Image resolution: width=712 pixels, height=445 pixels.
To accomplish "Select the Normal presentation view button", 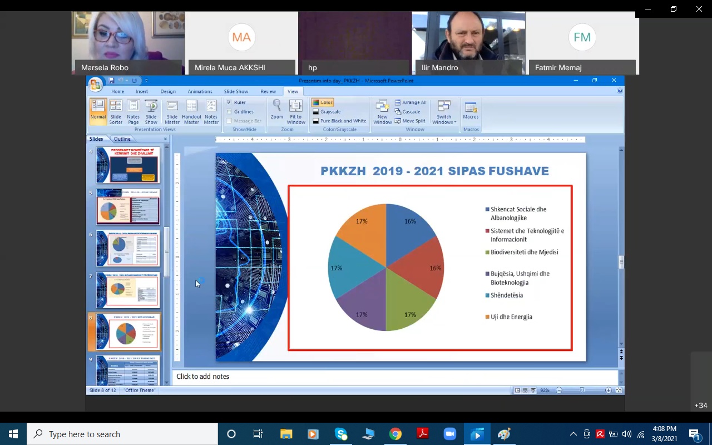I will pos(98,112).
